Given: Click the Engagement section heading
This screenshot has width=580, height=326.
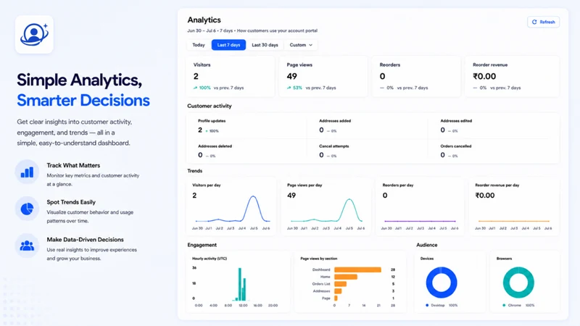Looking at the screenshot, I should pyautogui.click(x=202, y=245).
